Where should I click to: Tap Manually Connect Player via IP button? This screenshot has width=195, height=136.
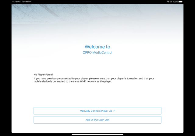[x=97, y=111]
